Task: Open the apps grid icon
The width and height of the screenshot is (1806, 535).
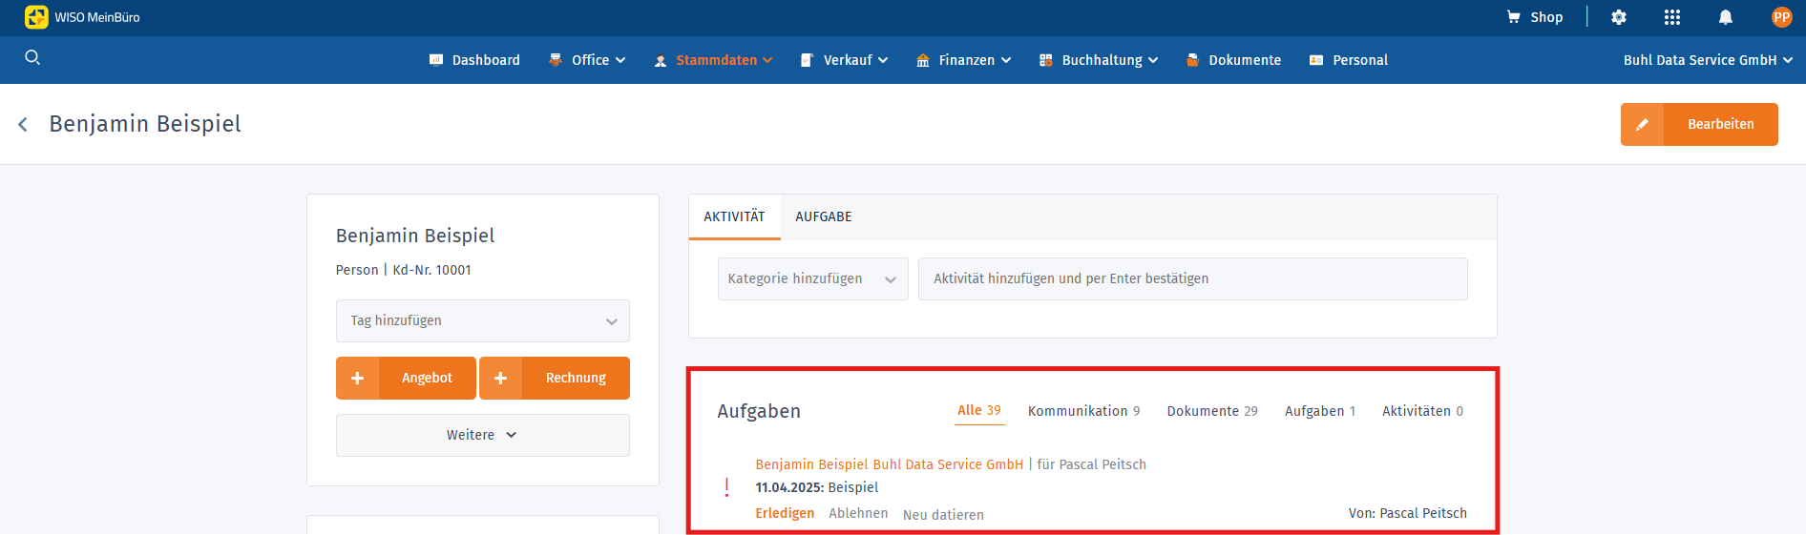Action: point(1672,17)
